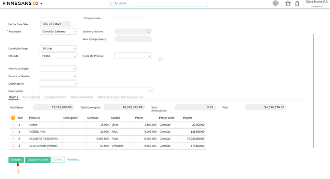Click the Finnegans logo icon
Viewport: 330px width, 179px height.
tap(35, 3)
